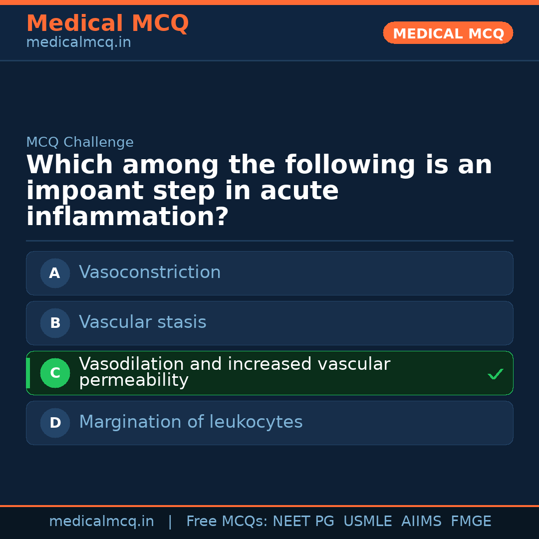Select the Vasodilation and increased vascular permeability text

pyautogui.click(x=235, y=372)
